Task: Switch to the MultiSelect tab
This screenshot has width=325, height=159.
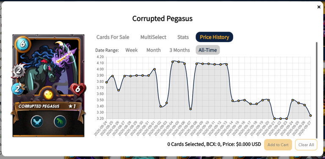Action: (153, 37)
